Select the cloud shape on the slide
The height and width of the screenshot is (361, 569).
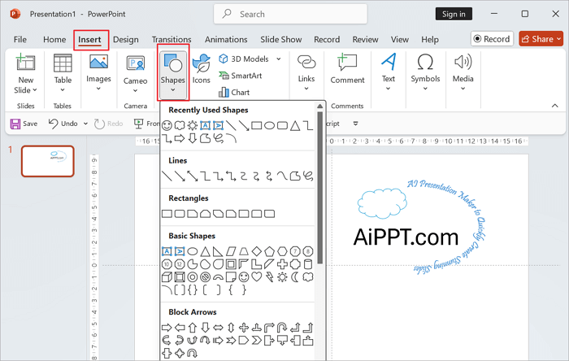tap(382, 203)
